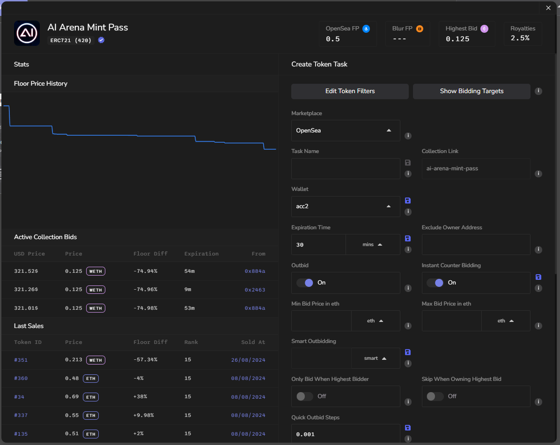Click the right-side panel scrollbar
The image size is (560, 445).
(555, 164)
